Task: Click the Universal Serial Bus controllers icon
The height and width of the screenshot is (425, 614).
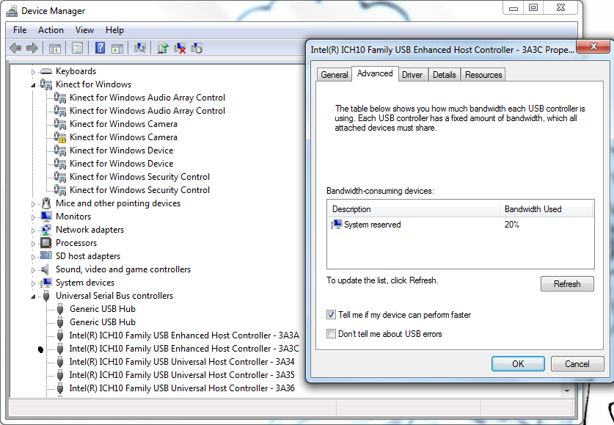Action: point(46,296)
